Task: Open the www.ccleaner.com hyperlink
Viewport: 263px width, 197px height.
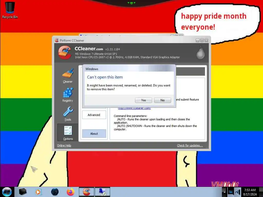Action: coord(134,108)
